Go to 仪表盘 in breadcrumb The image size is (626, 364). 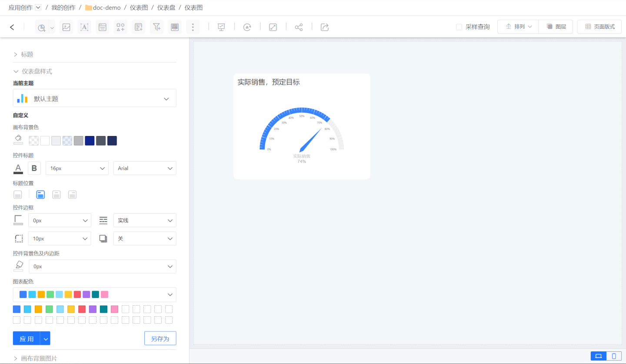[166, 7]
